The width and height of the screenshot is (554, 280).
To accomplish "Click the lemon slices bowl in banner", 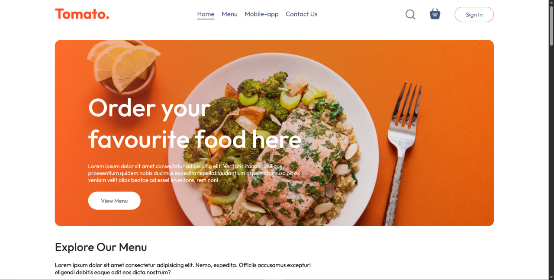I will (123, 66).
